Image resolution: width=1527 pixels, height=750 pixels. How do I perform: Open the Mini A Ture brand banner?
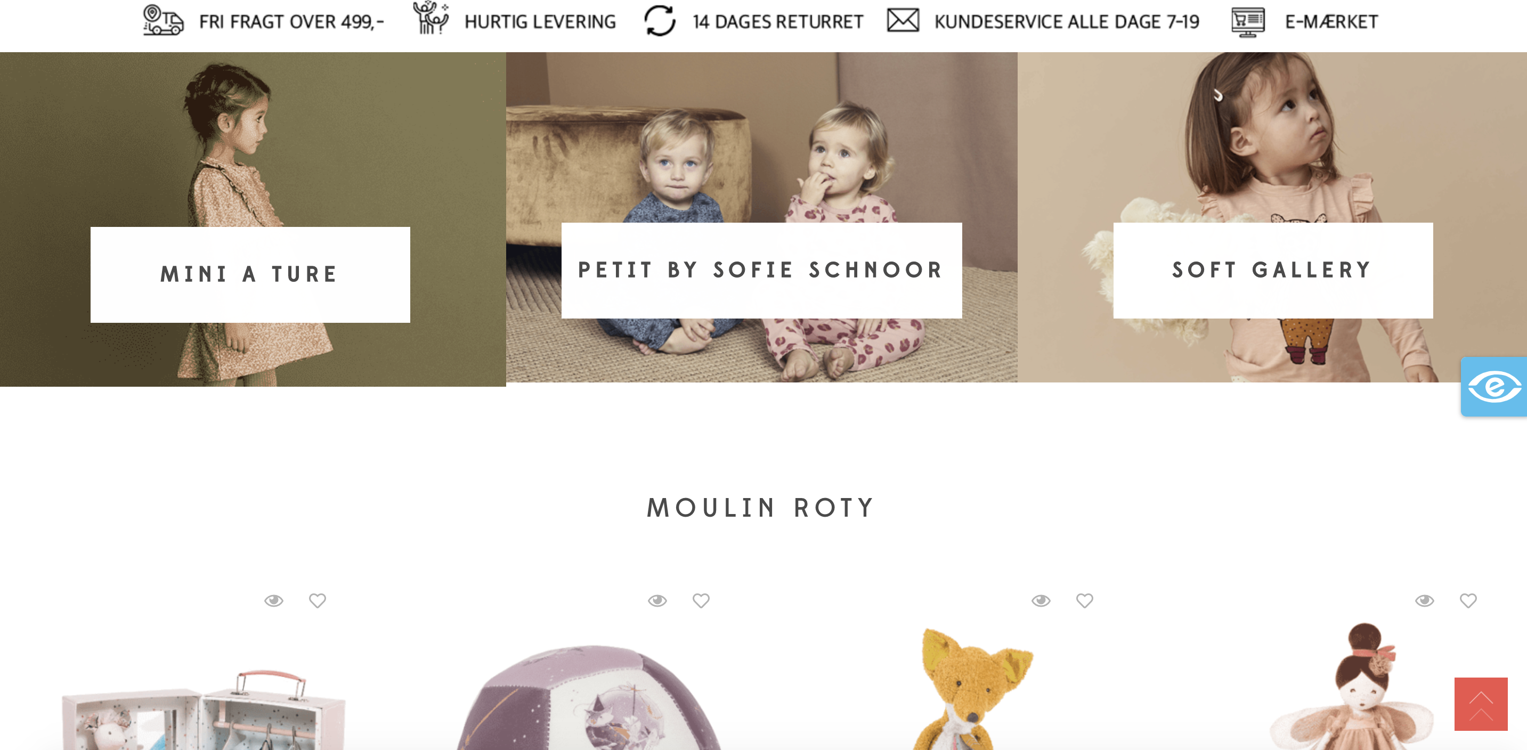(x=250, y=274)
